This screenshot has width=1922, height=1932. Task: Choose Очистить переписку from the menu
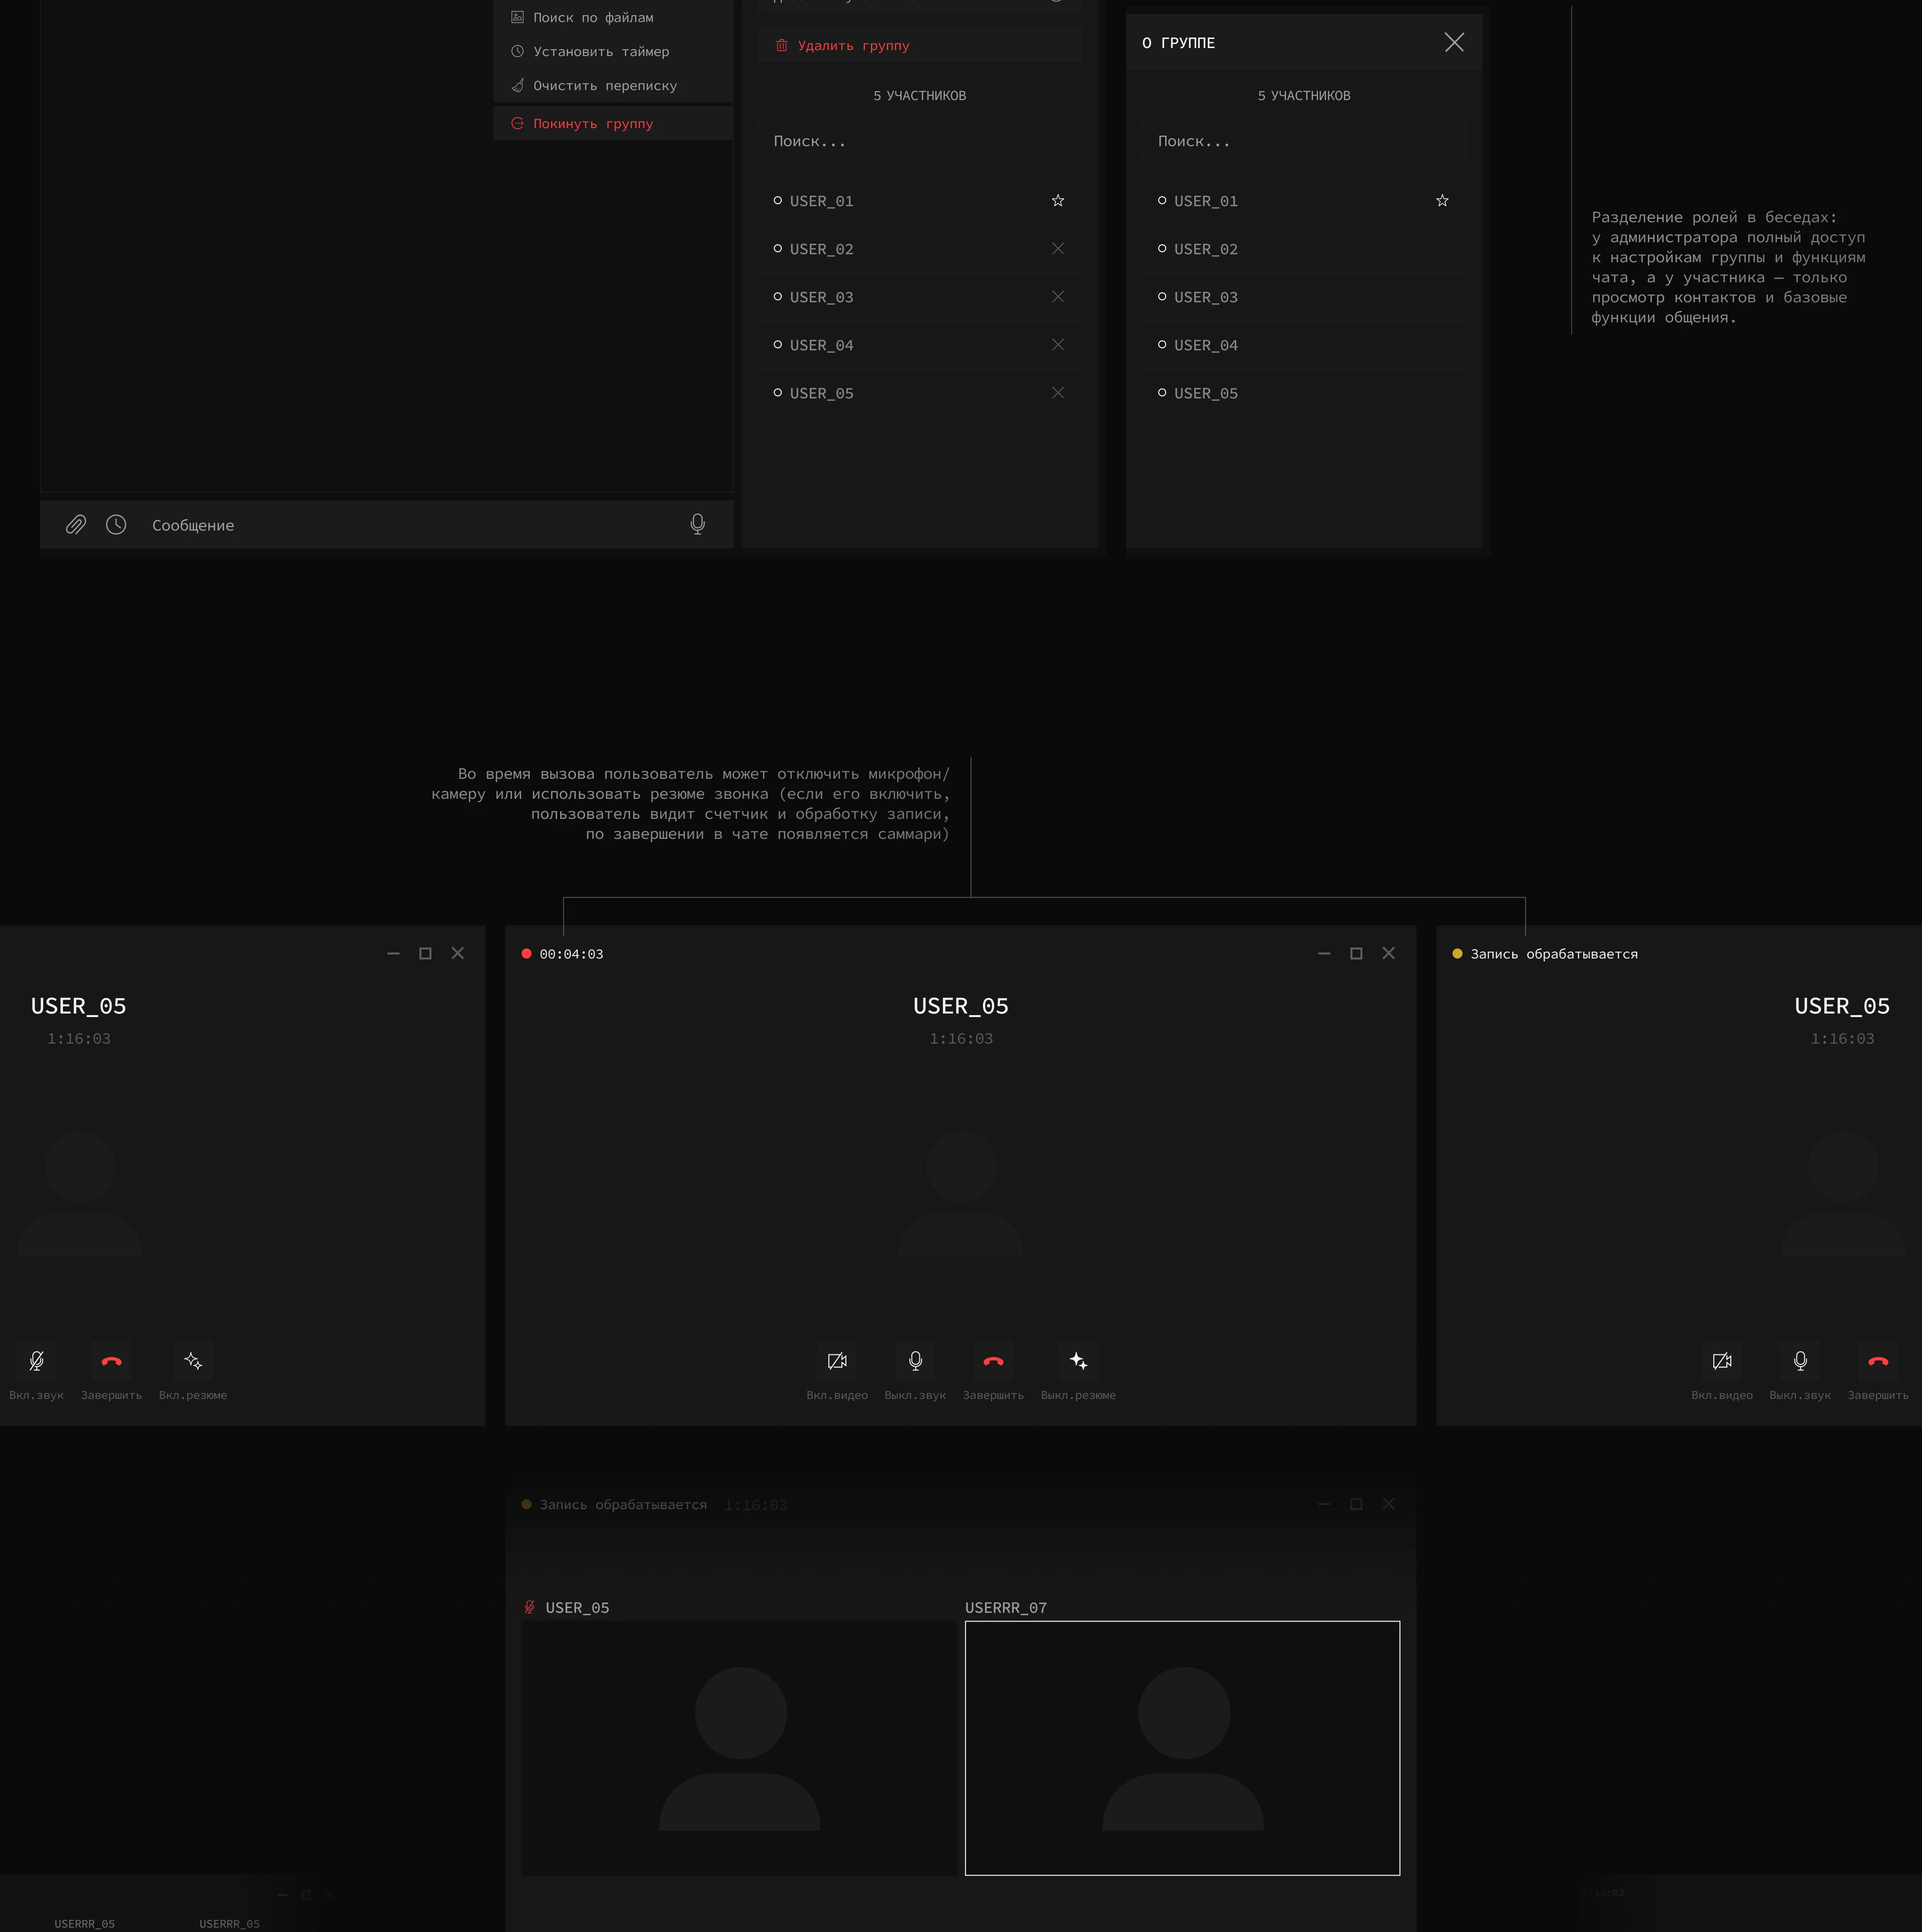click(604, 86)
